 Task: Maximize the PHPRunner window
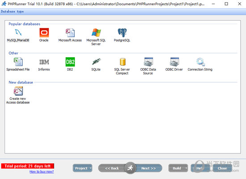pyautogui.click(x=226, y=4)
